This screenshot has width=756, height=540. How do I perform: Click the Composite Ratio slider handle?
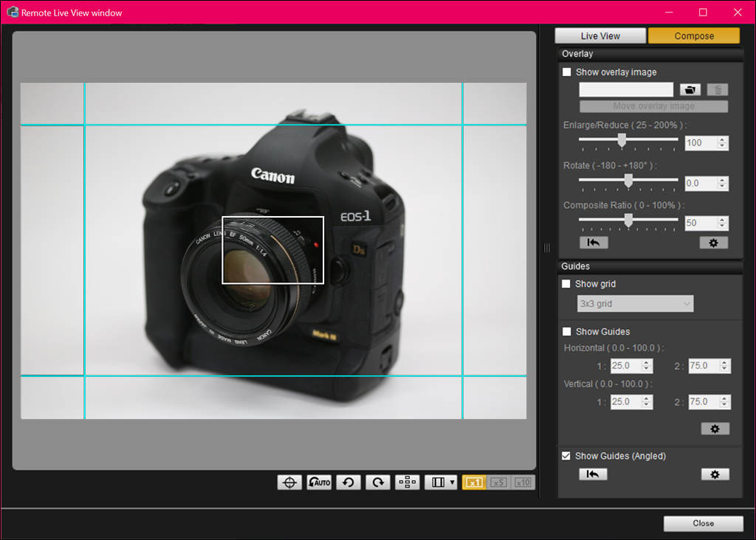628,220
